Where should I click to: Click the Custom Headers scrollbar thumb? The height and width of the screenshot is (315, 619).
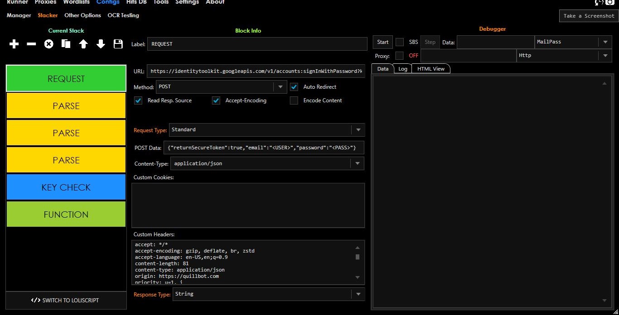pyautogui.click(x=358, y=257)
